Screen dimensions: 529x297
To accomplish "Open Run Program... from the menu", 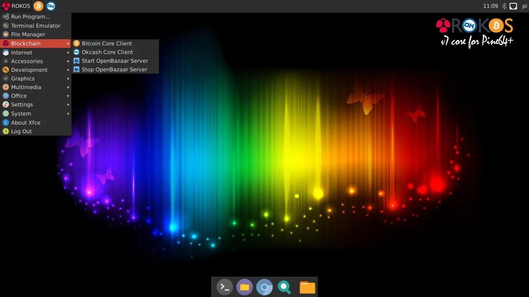I will pyautogui.click(x=36, y=17).
